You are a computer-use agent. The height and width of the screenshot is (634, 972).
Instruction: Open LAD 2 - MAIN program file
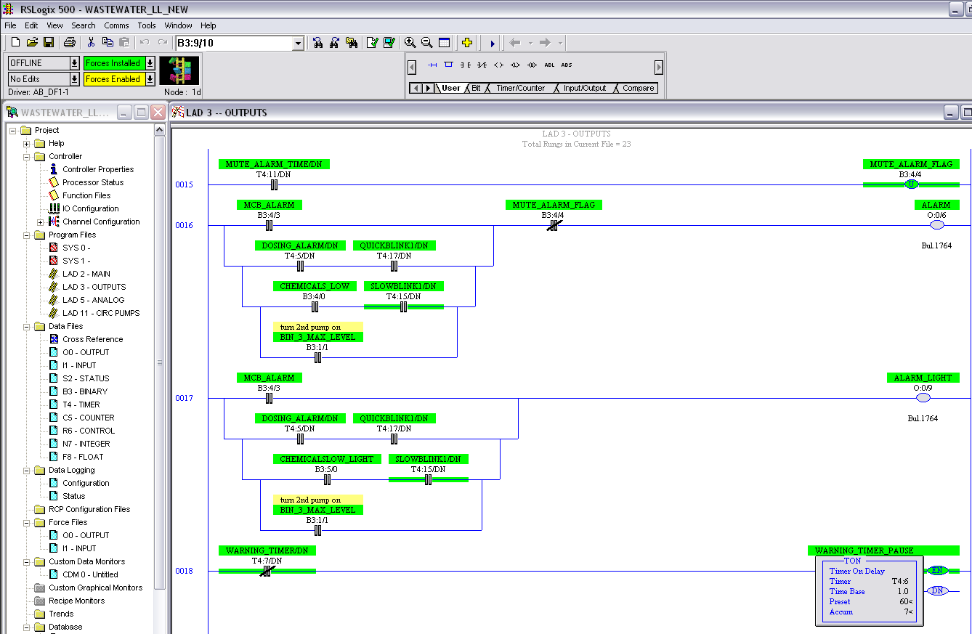click(86, 275)
